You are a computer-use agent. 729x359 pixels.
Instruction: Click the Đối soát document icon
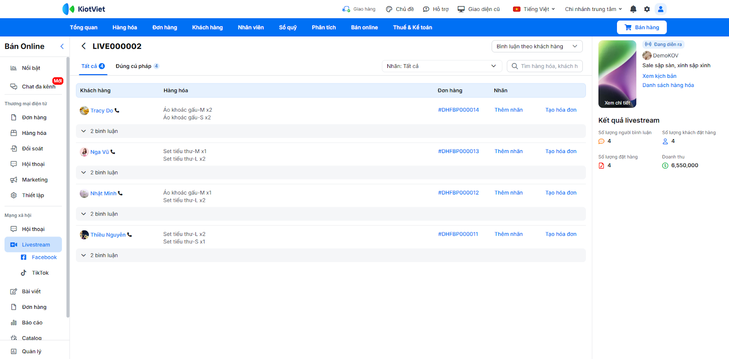tap(14, 149)
